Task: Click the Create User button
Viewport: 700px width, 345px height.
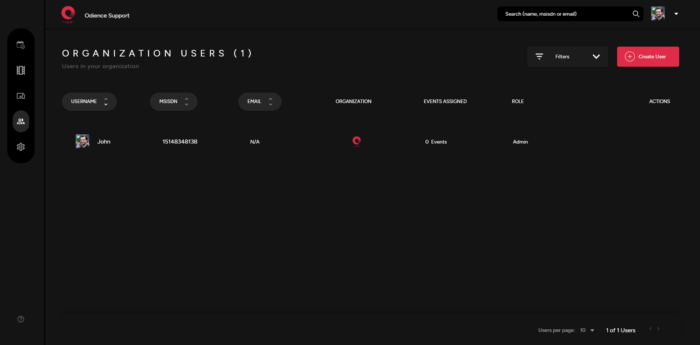Action: click(648, 56)
